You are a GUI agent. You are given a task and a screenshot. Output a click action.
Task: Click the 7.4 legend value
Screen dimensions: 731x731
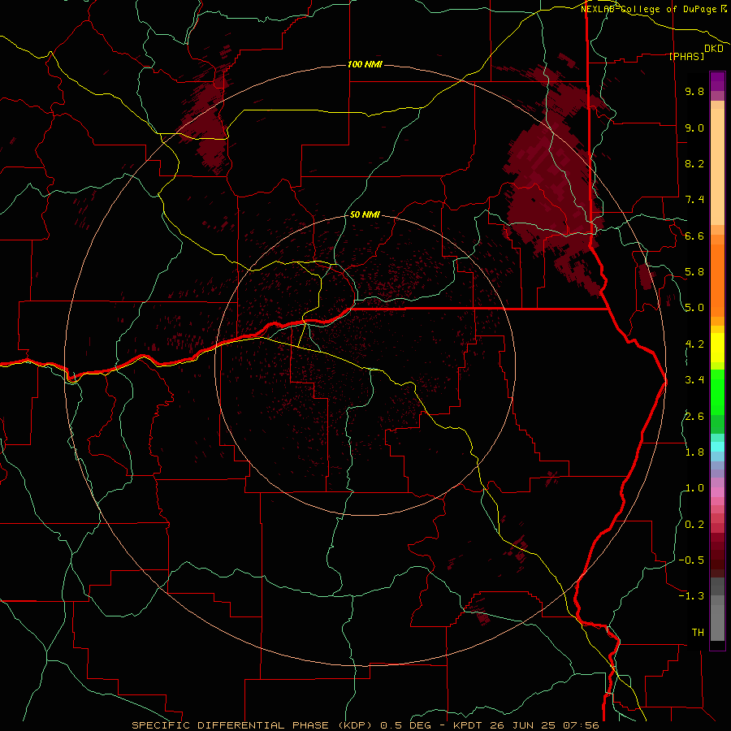coord(694,200)
